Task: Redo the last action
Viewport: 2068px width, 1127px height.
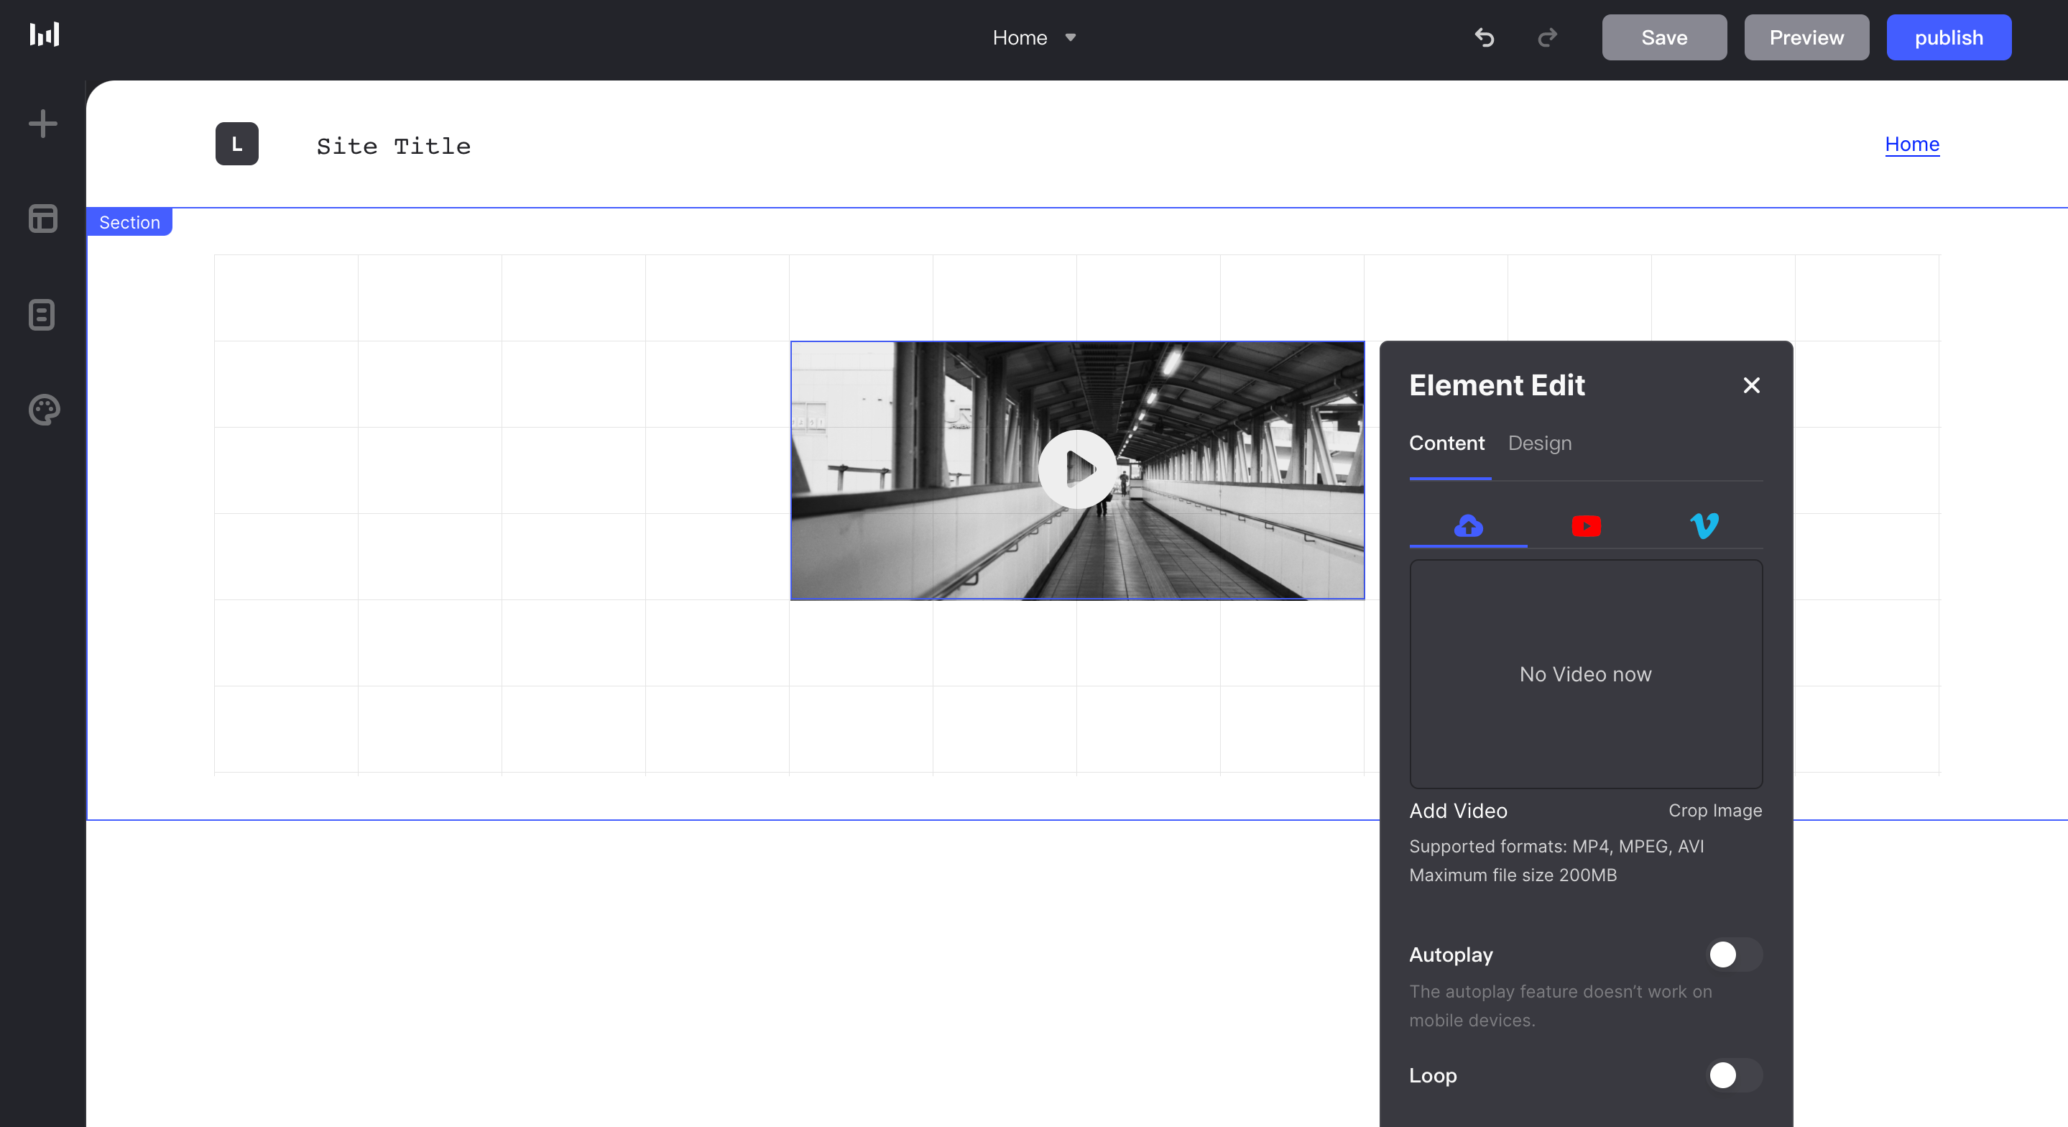Action: [x=1548, y=38]
